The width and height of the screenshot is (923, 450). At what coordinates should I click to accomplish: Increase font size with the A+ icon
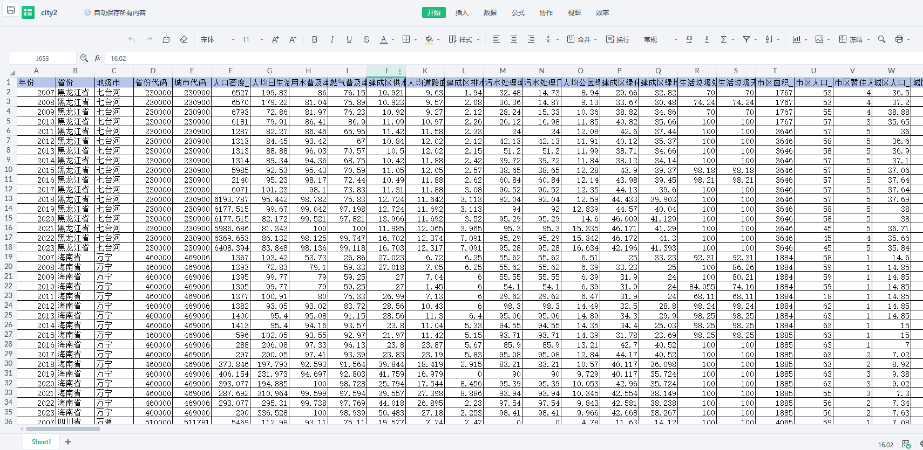tap(275, 39)
